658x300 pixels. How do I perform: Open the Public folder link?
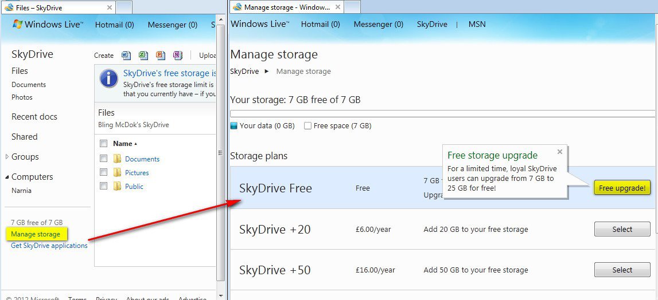point(134,187)
